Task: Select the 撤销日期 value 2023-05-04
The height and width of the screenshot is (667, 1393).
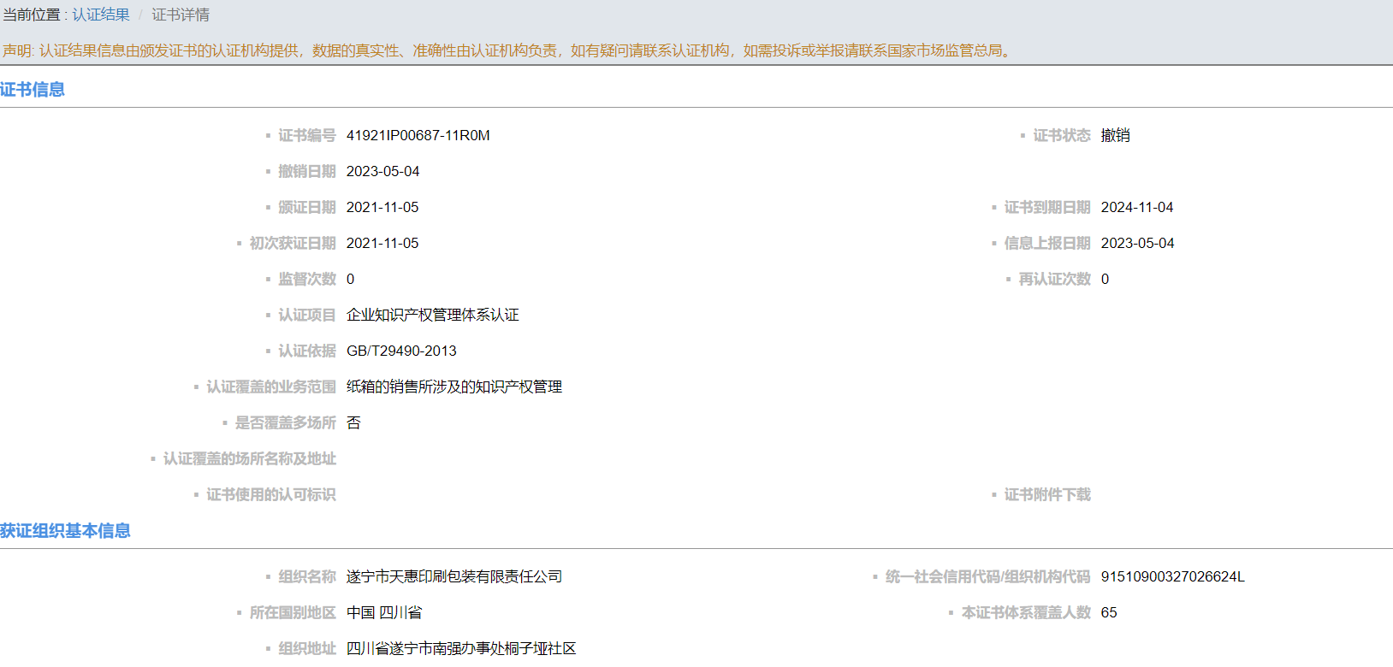Action: point(383,171)
